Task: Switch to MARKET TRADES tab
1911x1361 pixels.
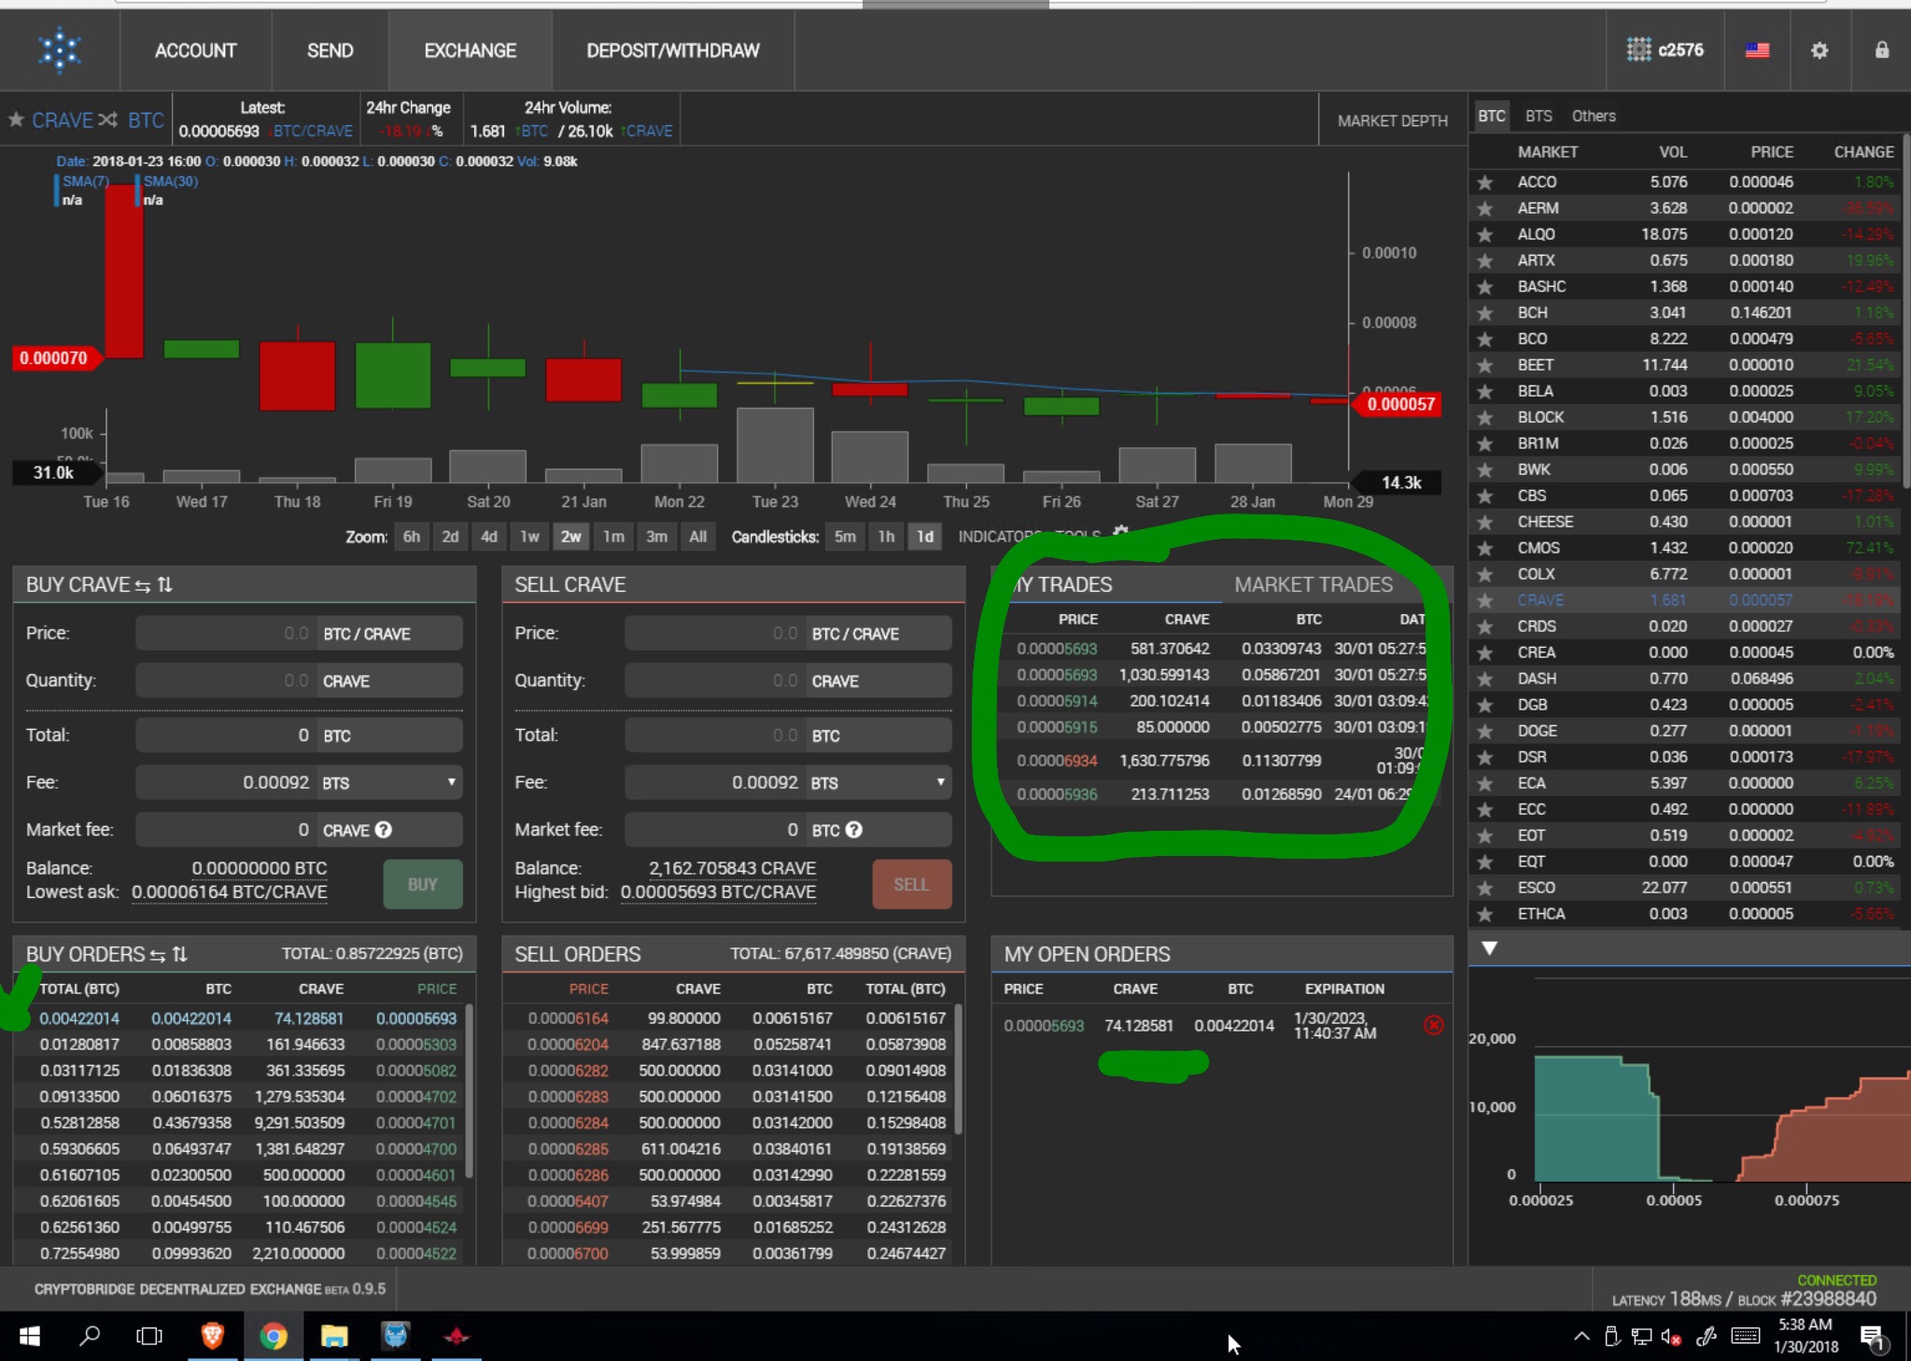Action: click(1314, 585)
